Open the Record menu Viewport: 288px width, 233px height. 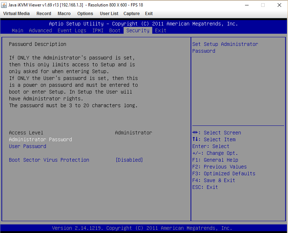(44, 14)
